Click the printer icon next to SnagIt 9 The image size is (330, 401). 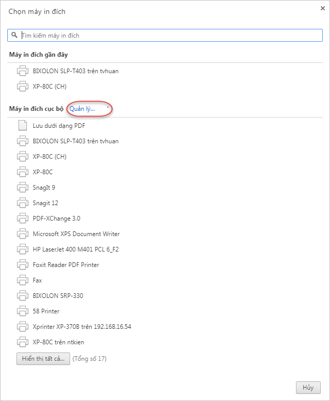click(x=23, y=187)
